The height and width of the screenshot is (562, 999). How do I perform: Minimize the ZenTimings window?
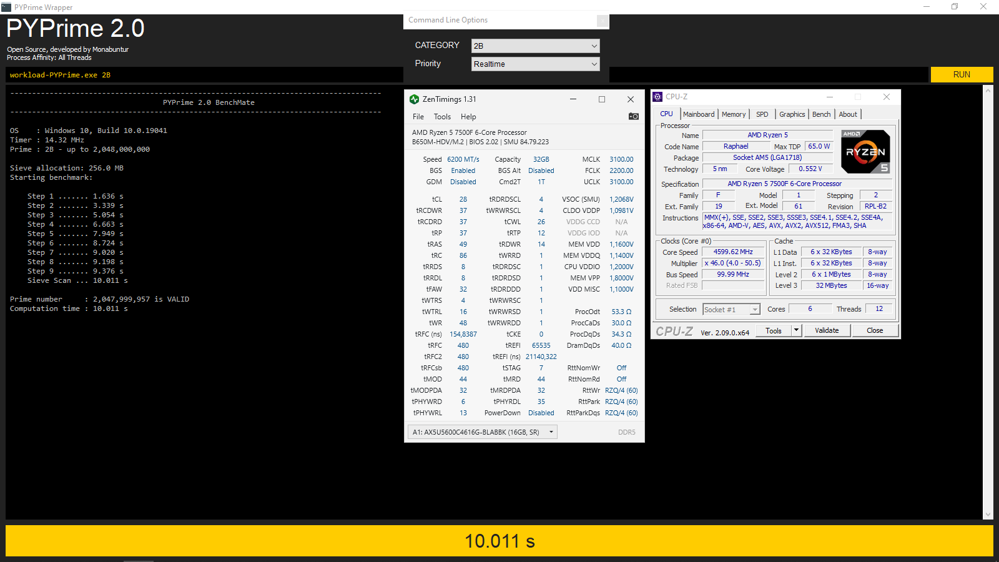(x=573, y=99)
